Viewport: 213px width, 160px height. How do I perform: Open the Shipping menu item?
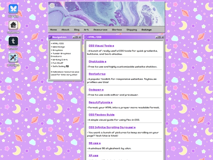[132, 30]
